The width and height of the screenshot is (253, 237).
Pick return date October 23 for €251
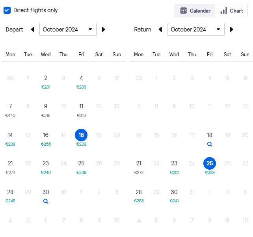click(174, 167)
